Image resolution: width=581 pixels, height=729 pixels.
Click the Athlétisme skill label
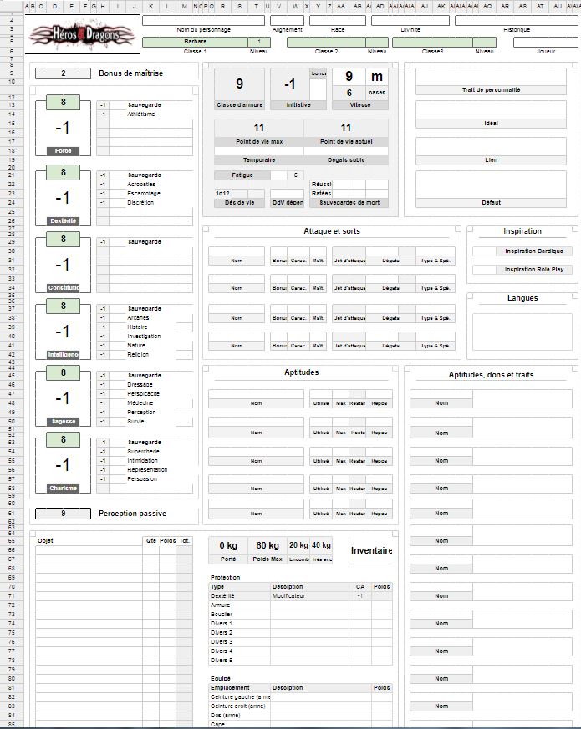(x=142, y=114)
